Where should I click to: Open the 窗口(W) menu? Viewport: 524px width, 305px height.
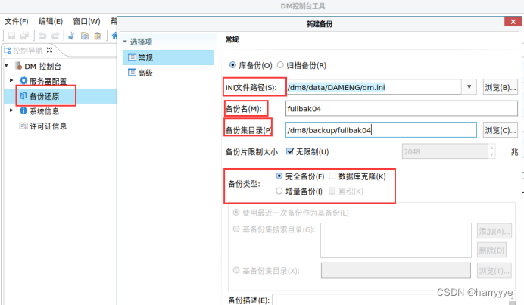tap(86, 22)
